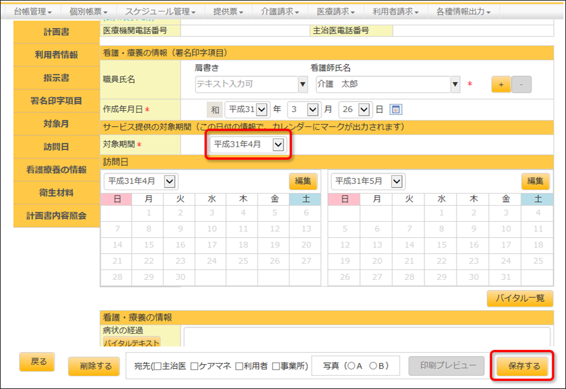Open the 介護請求 menu
566x389 pixels.
(280, 11)
